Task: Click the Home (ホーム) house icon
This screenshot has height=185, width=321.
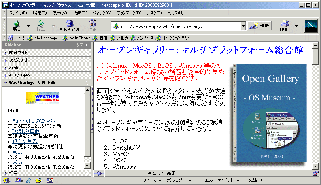Action: [x=11, y=38]
